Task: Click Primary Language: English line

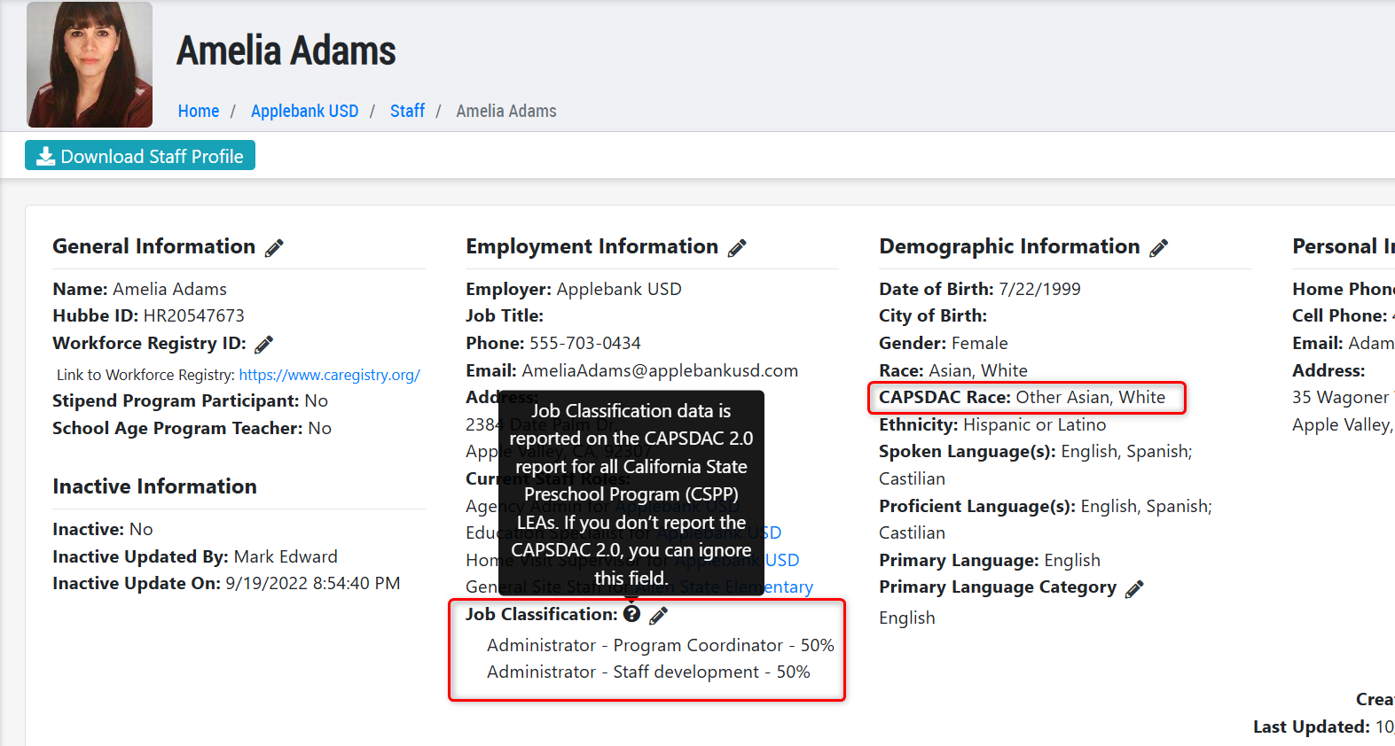Action: pyautogui.click(x=990, y=560)
